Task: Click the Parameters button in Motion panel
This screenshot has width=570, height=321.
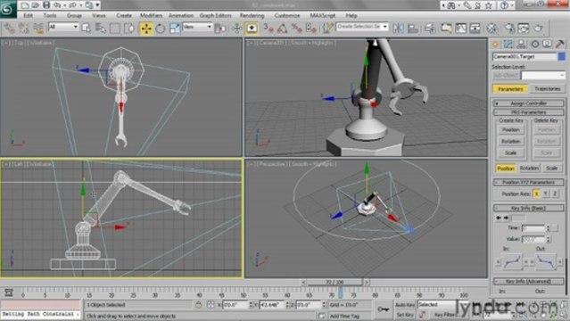Action: pos(510,88)
